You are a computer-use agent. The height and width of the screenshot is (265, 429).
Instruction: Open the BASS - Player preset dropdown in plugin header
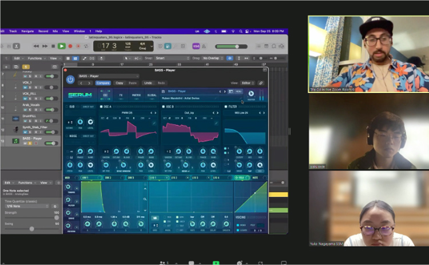[109, 76]
